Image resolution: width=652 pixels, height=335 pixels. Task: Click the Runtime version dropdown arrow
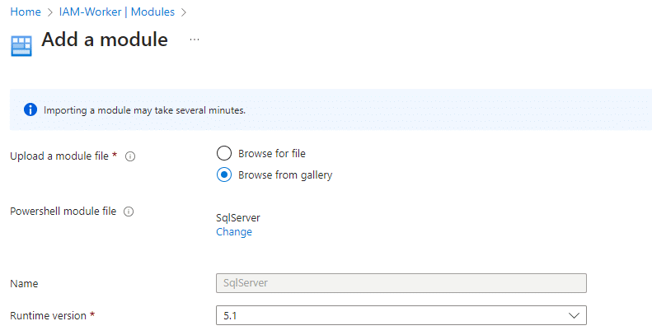click(x=574, y=315)
